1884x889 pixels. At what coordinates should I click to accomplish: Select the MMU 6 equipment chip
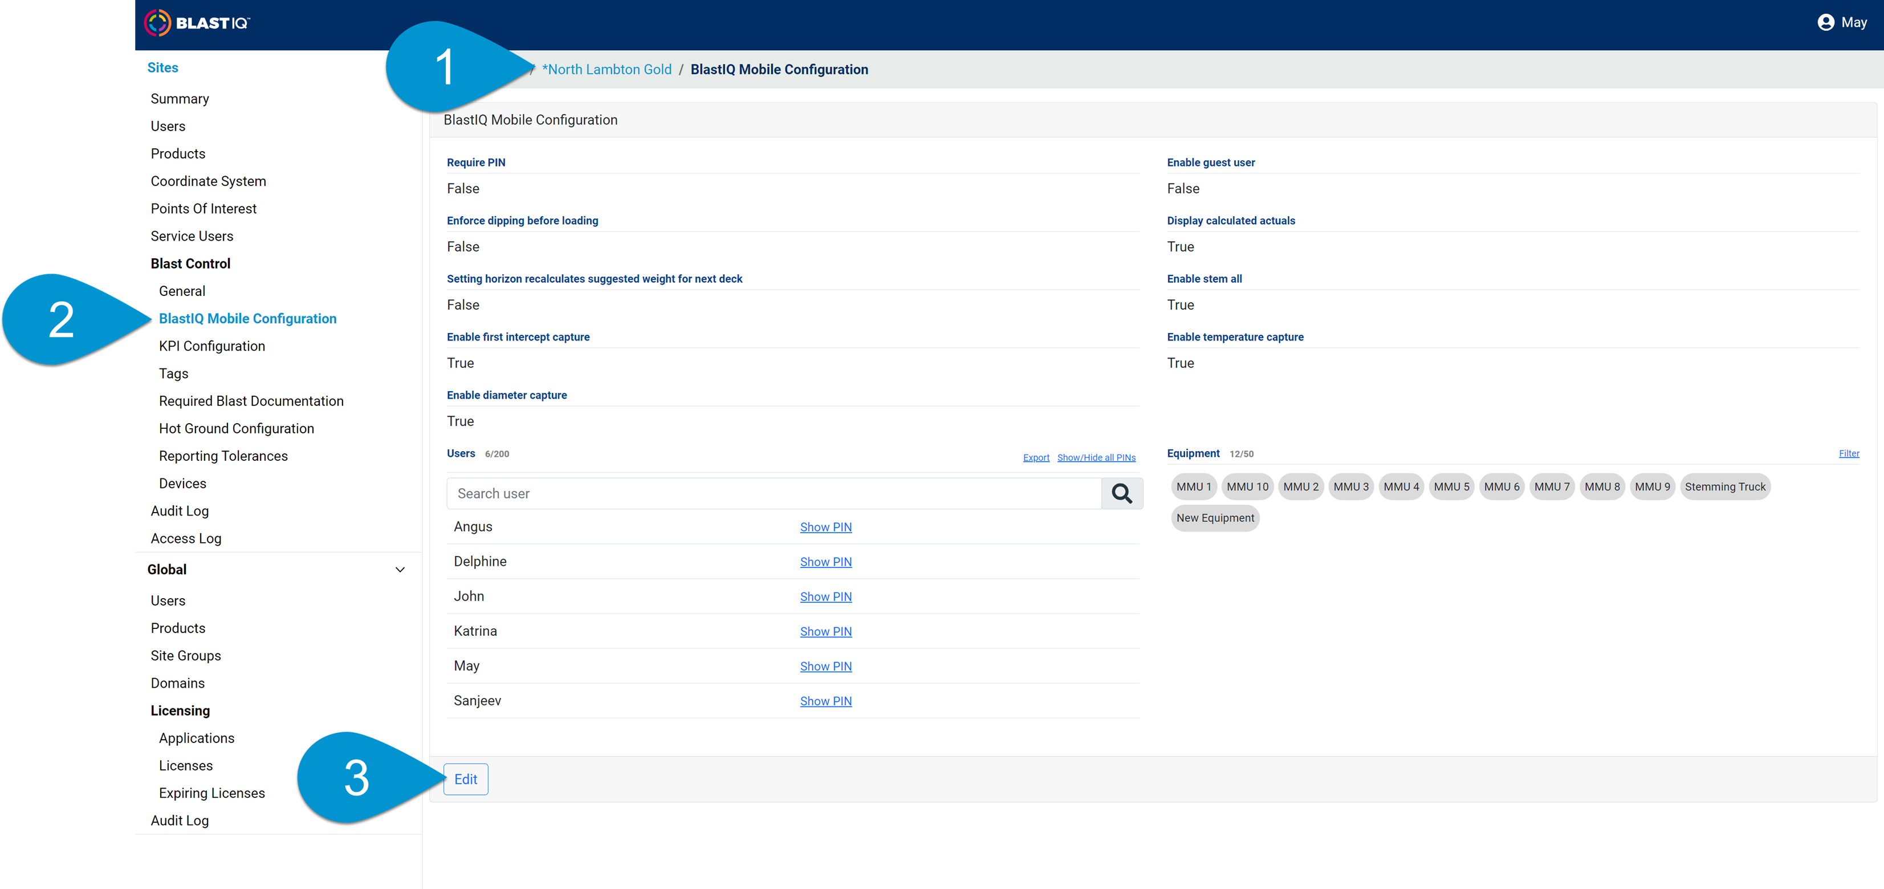[x=1501, y=488]
